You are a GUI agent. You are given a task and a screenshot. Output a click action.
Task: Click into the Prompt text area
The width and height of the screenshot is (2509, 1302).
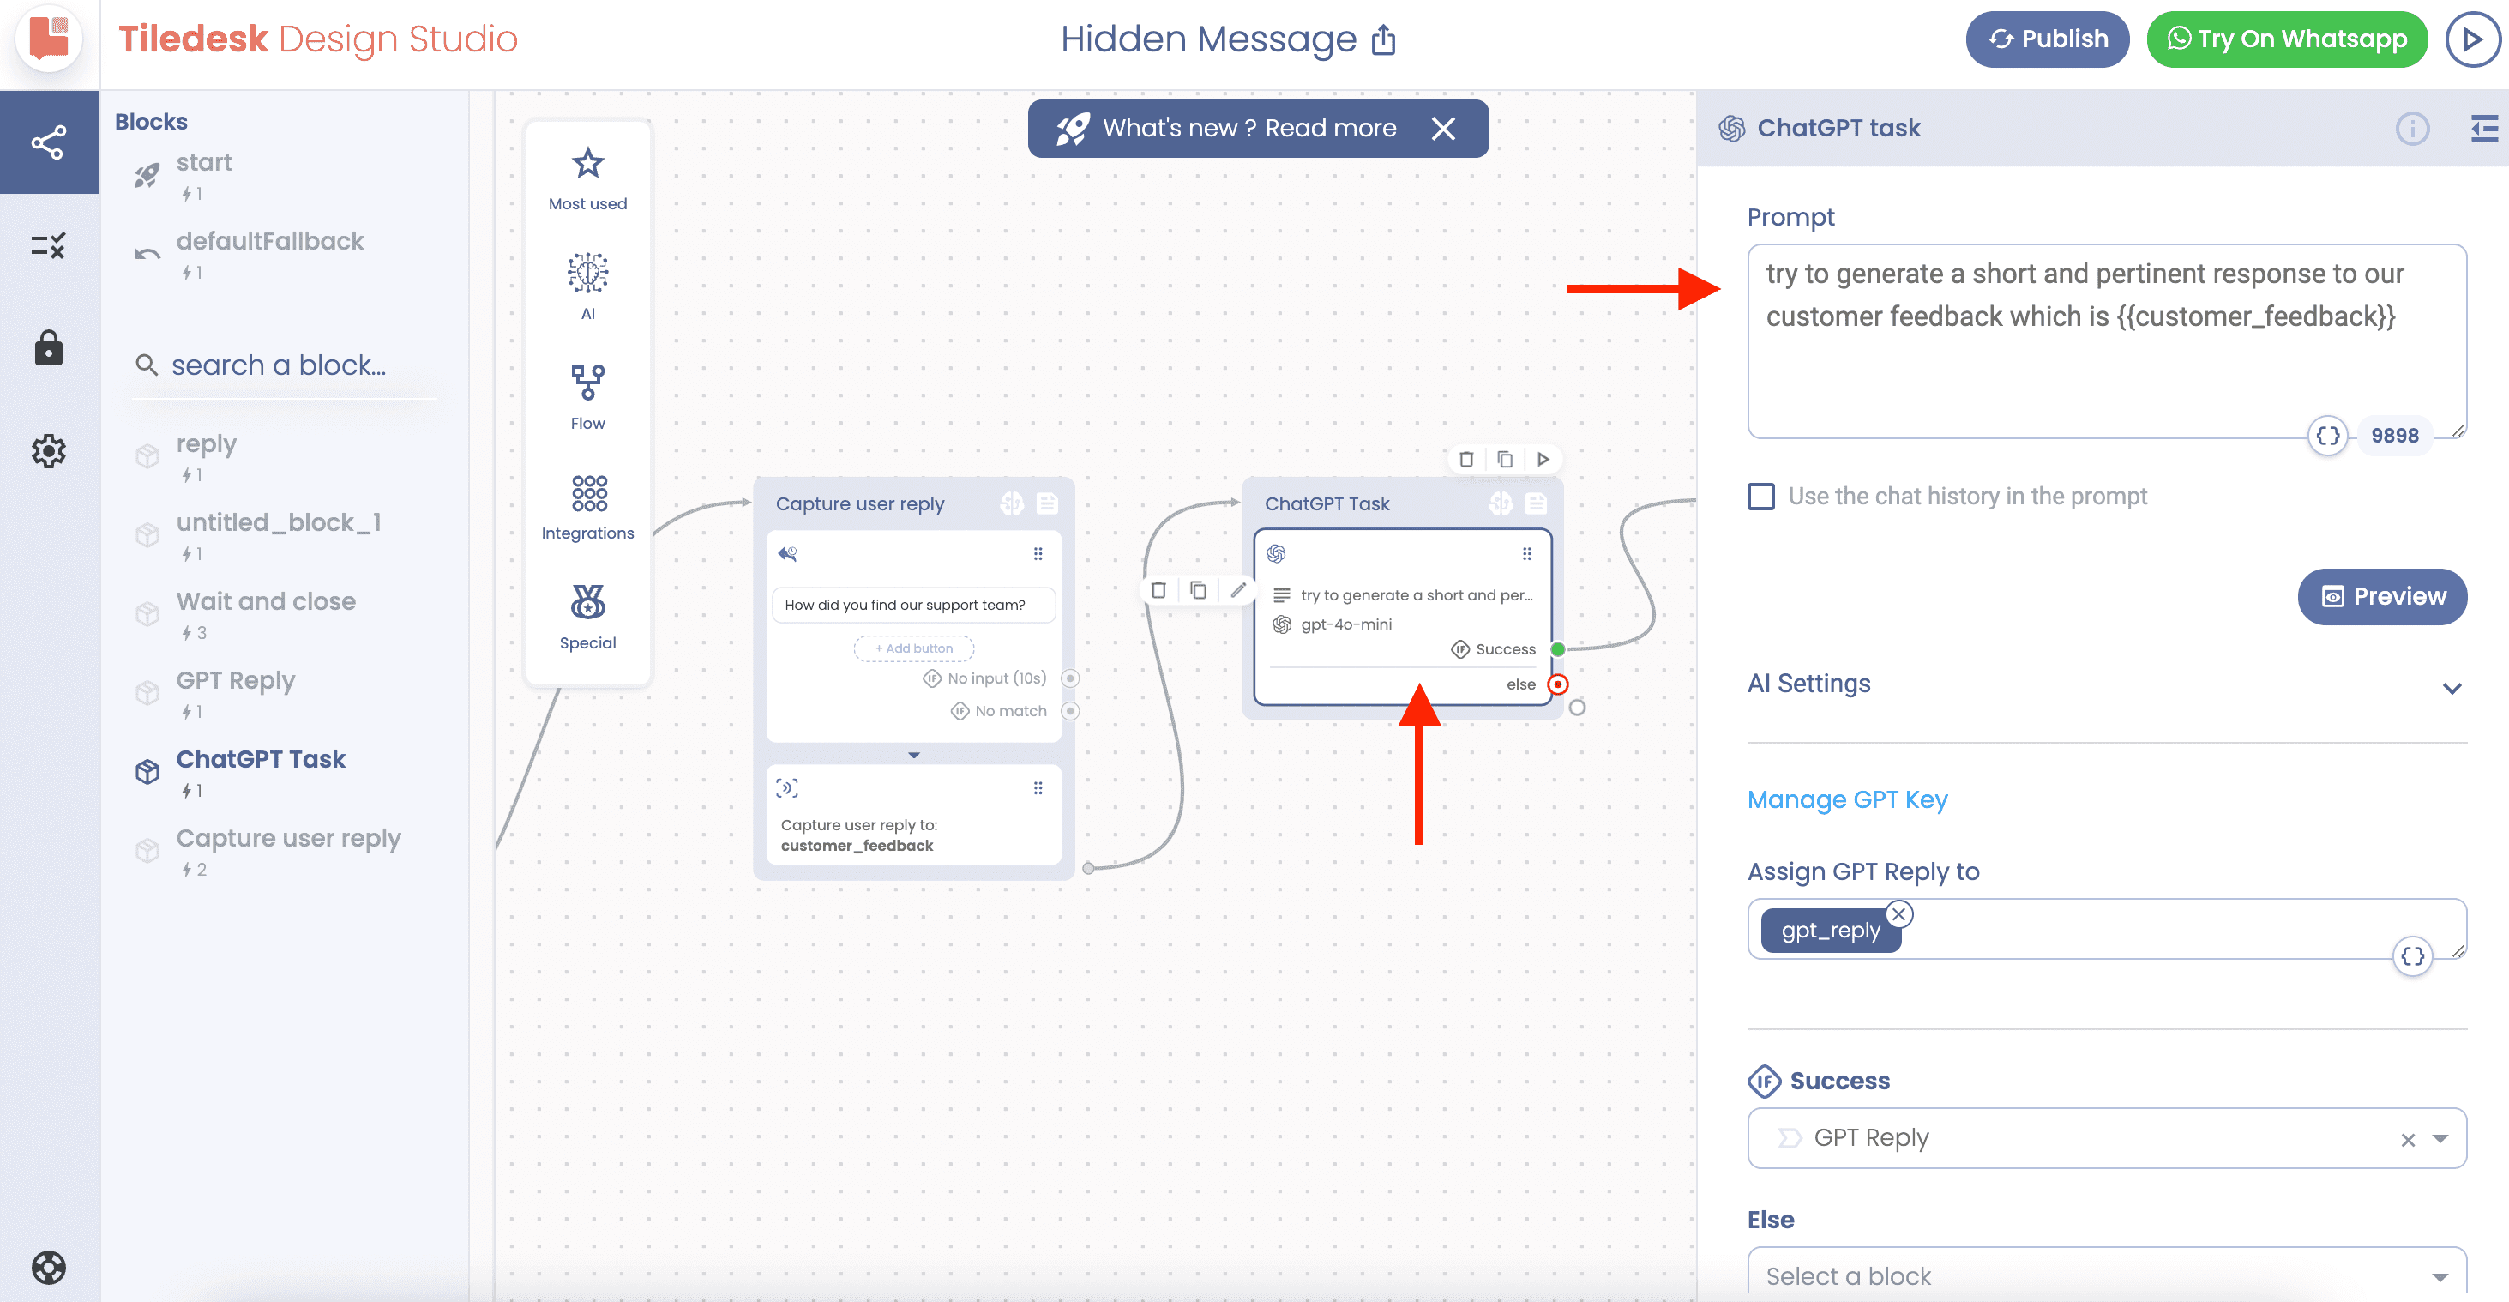2106,341
